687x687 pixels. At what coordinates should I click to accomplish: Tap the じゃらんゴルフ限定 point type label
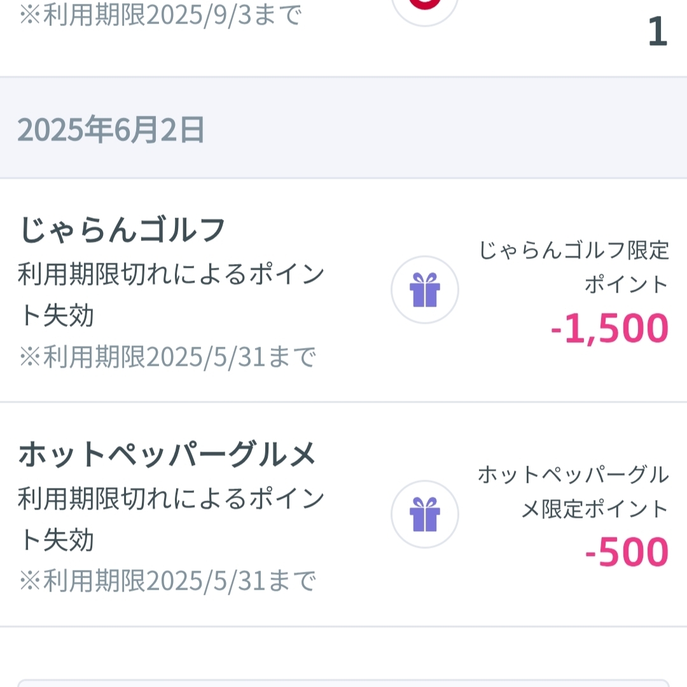click(x=574, y=251)
